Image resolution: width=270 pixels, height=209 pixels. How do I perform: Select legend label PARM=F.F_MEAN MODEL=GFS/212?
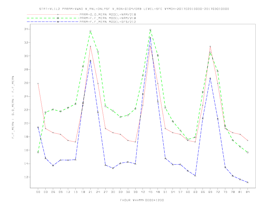pyautogui.click(x=108, y=22)
